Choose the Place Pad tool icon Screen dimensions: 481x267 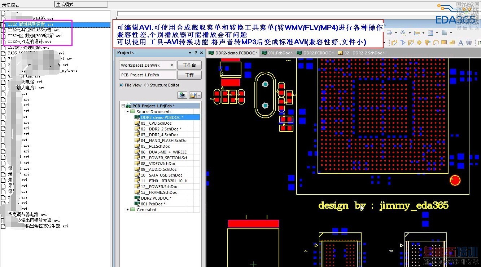pos(419,43)
